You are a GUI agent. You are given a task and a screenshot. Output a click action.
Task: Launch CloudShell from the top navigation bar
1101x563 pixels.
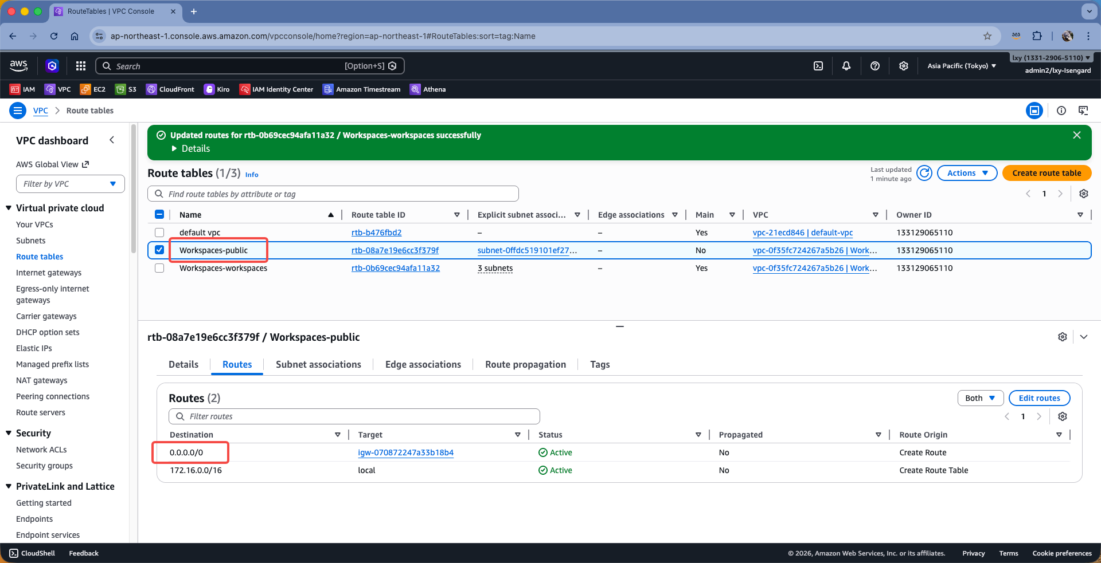pos(818,66)
